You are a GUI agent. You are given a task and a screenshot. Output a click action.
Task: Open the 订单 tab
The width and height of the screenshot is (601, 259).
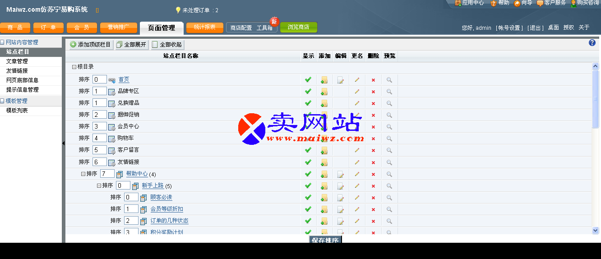pos(48,28)
